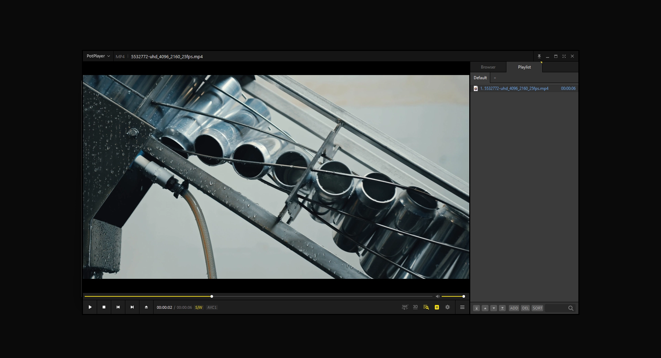This screenshot has height=358, width=661.
Task: Click the yellow subtitle panel icon
Action: tap(437, 307)
